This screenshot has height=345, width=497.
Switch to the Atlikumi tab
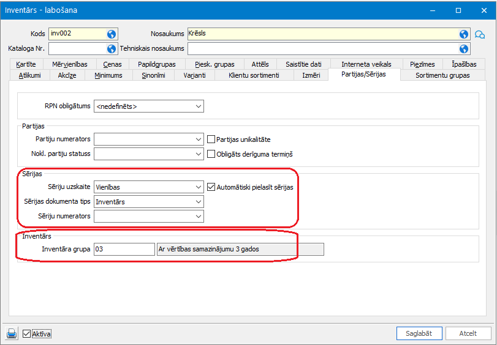pos(30,75)
